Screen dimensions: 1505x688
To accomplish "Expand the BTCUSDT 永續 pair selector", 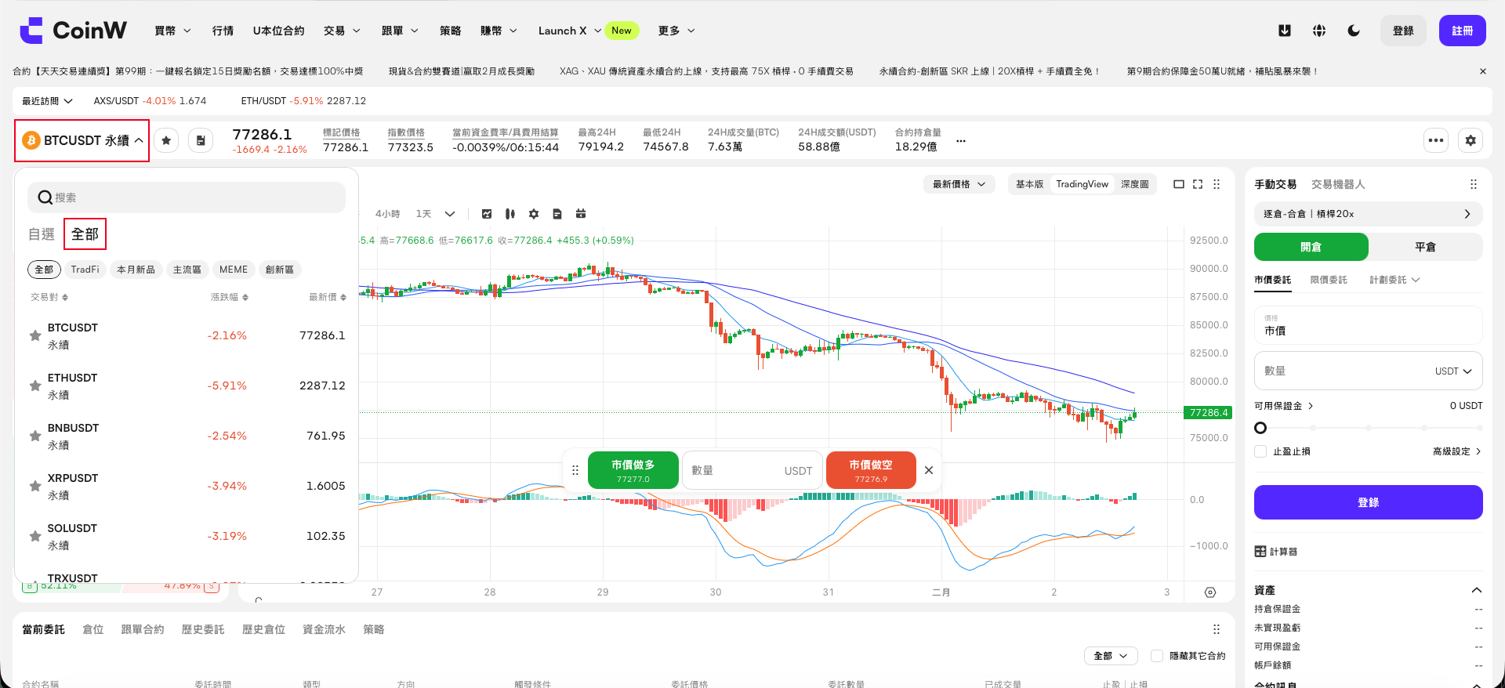I will (x=82, y=140).
